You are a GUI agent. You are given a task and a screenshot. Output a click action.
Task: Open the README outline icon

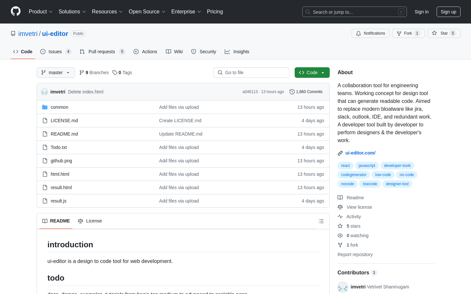321,221
